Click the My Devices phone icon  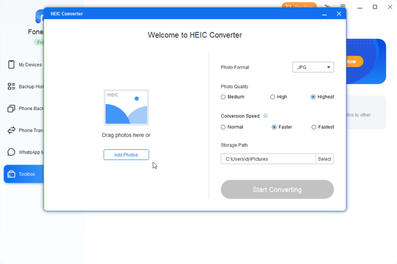click(x=11, y=65)
